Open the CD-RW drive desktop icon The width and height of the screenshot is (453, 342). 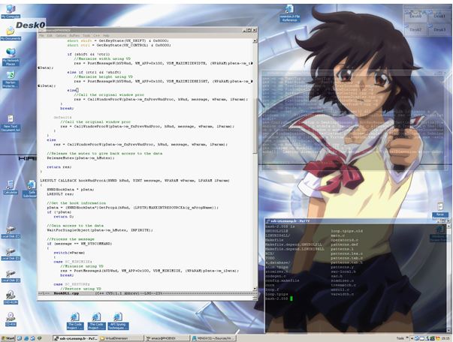(x=11, y=319)
